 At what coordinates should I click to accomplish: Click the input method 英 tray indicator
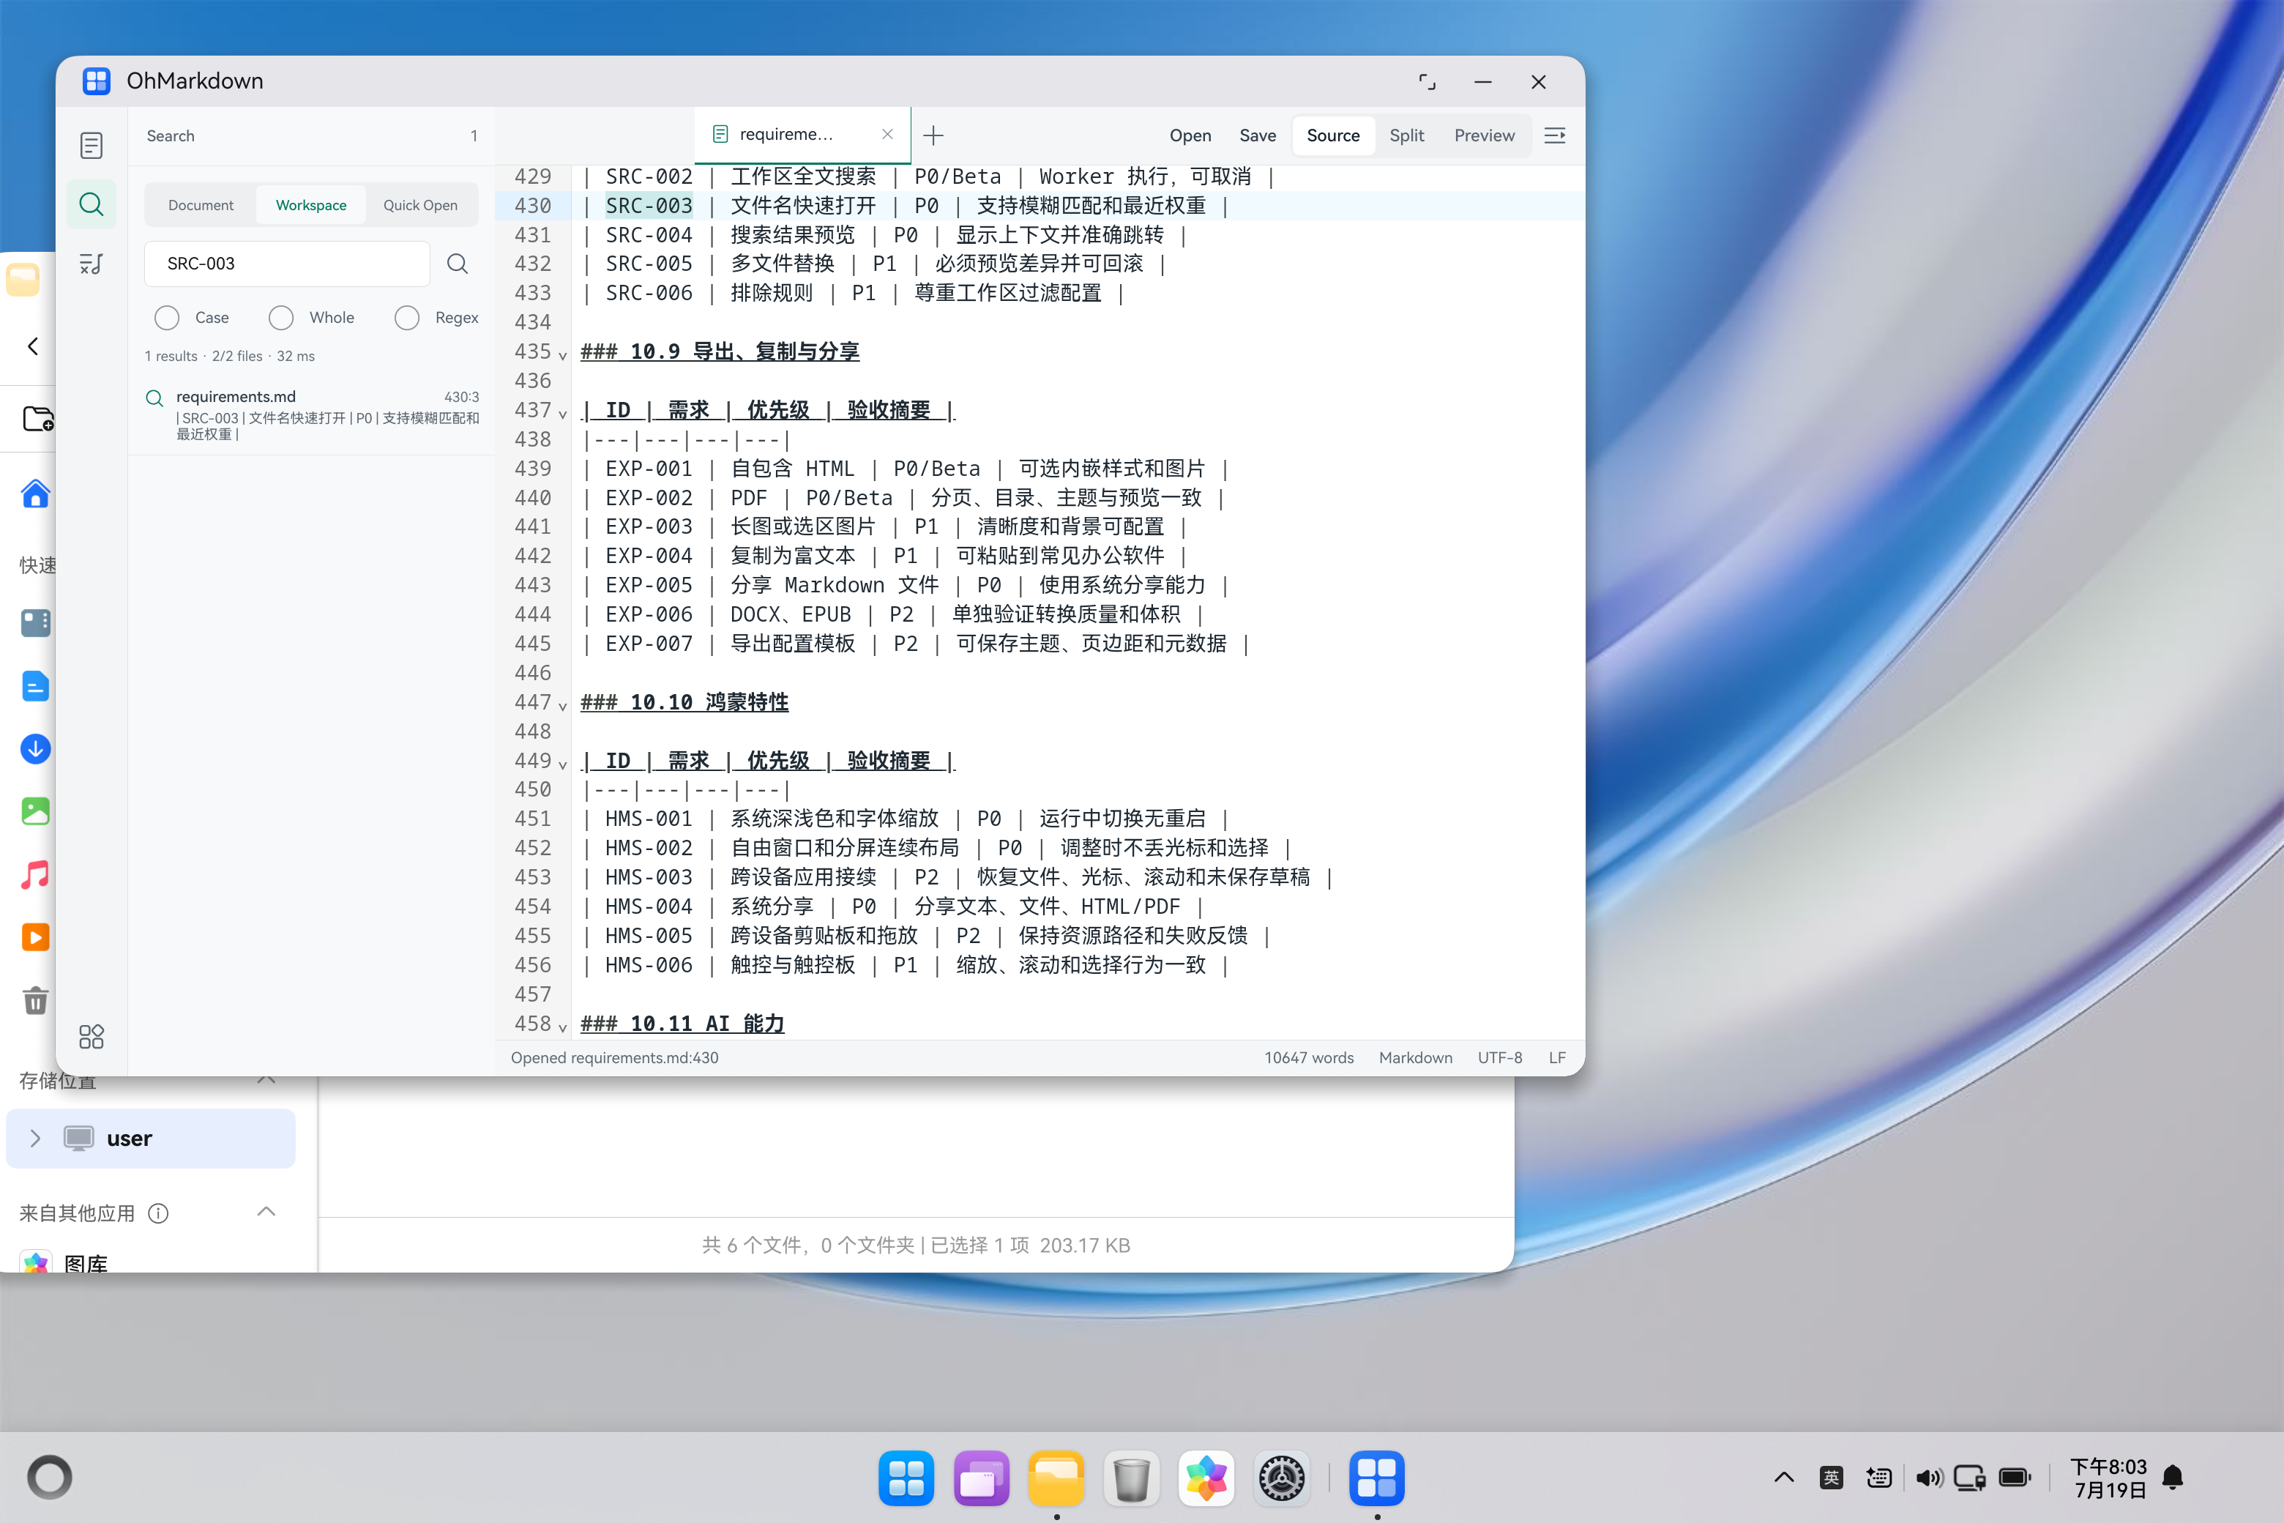[1831, 1478]
